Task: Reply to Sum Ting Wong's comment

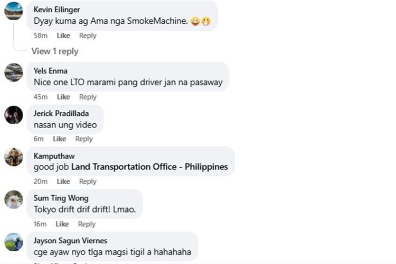Action: (87, 224)
